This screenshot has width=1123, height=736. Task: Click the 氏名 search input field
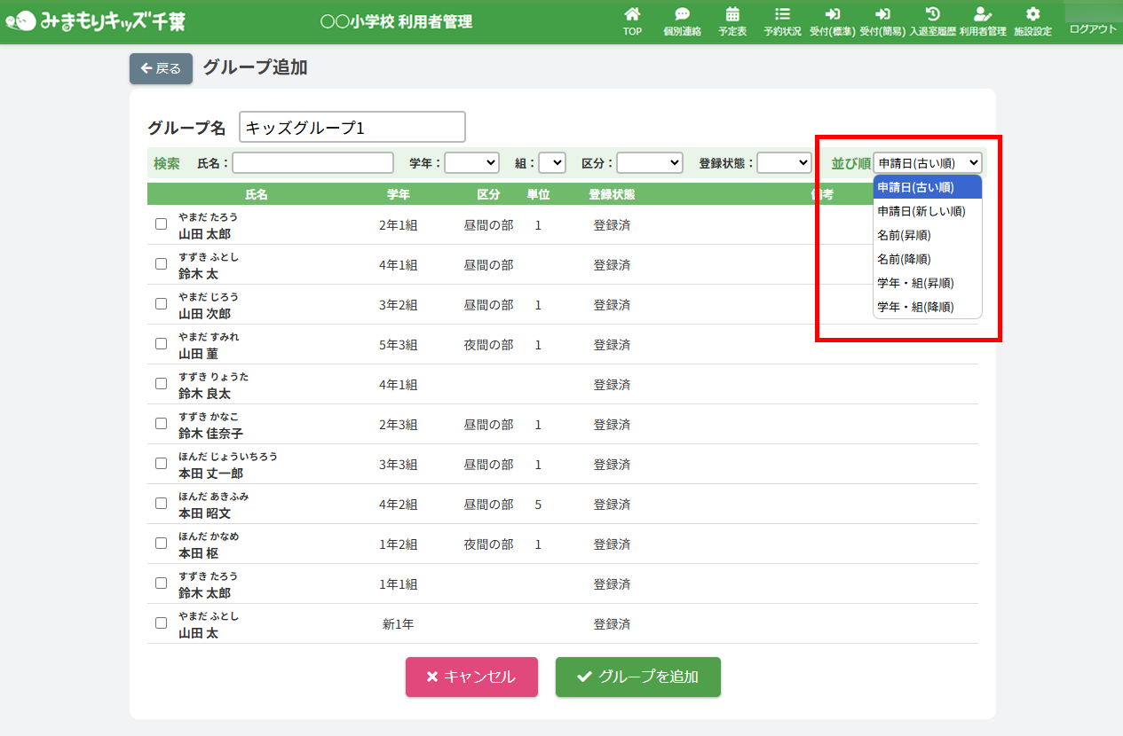point(312,163)
